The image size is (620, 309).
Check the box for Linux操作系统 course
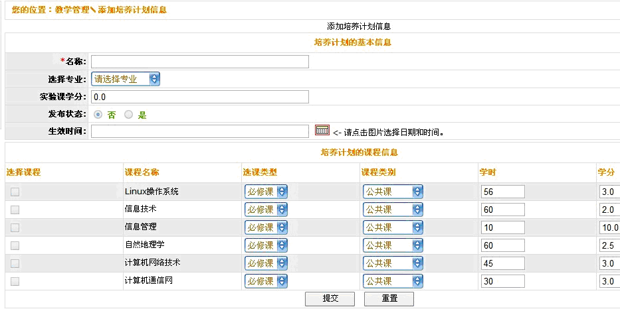pyautogui.click(x=15, y=192)
